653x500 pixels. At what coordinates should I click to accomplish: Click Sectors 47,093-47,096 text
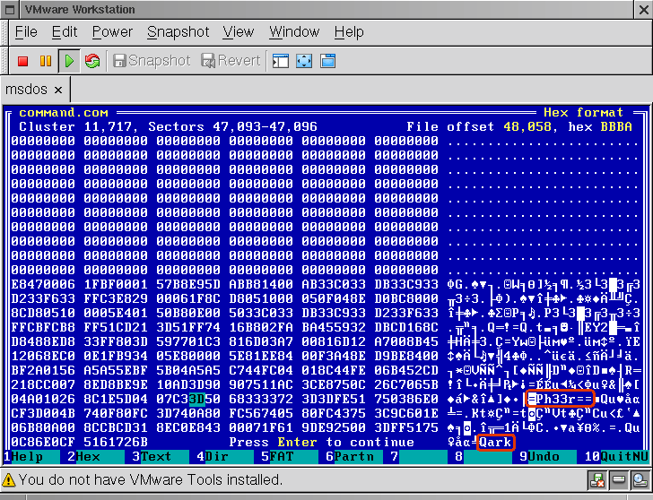(x=233, y=126)
